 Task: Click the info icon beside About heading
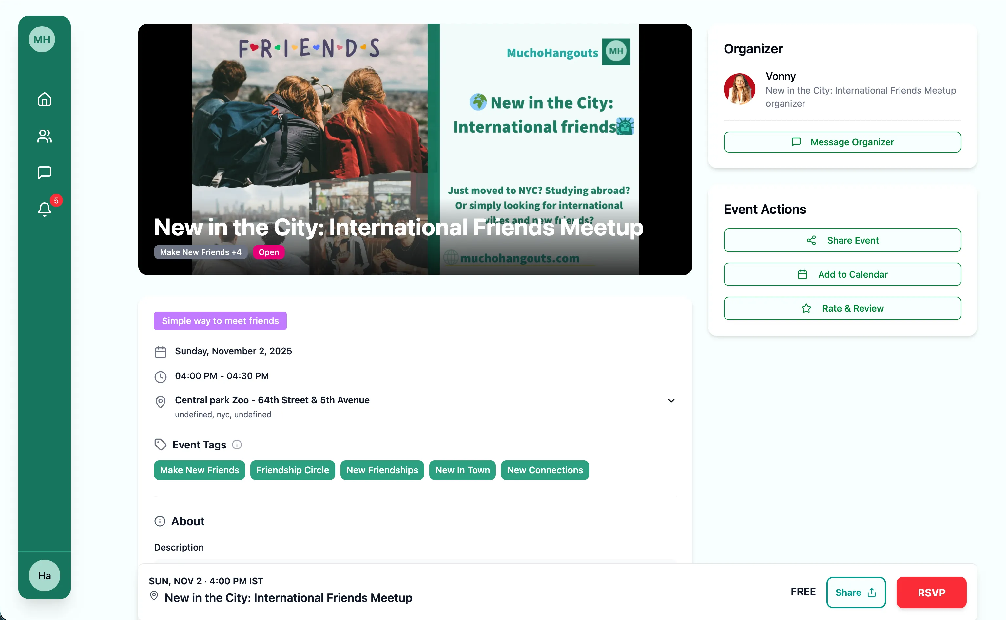159,521
